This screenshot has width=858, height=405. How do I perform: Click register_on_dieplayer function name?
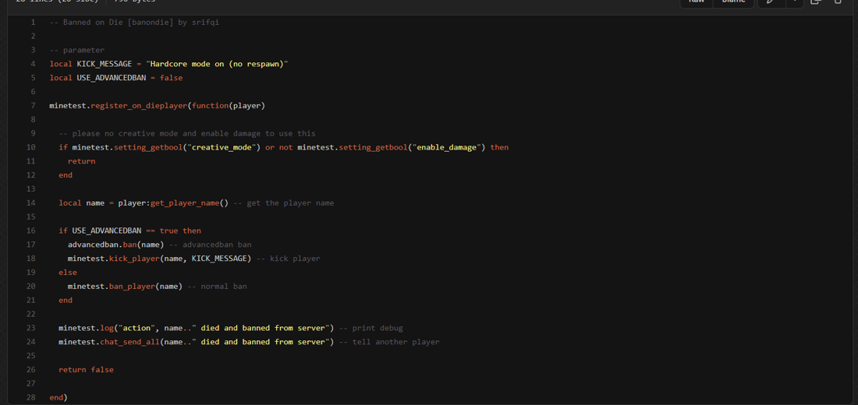(x=139, y=106)
